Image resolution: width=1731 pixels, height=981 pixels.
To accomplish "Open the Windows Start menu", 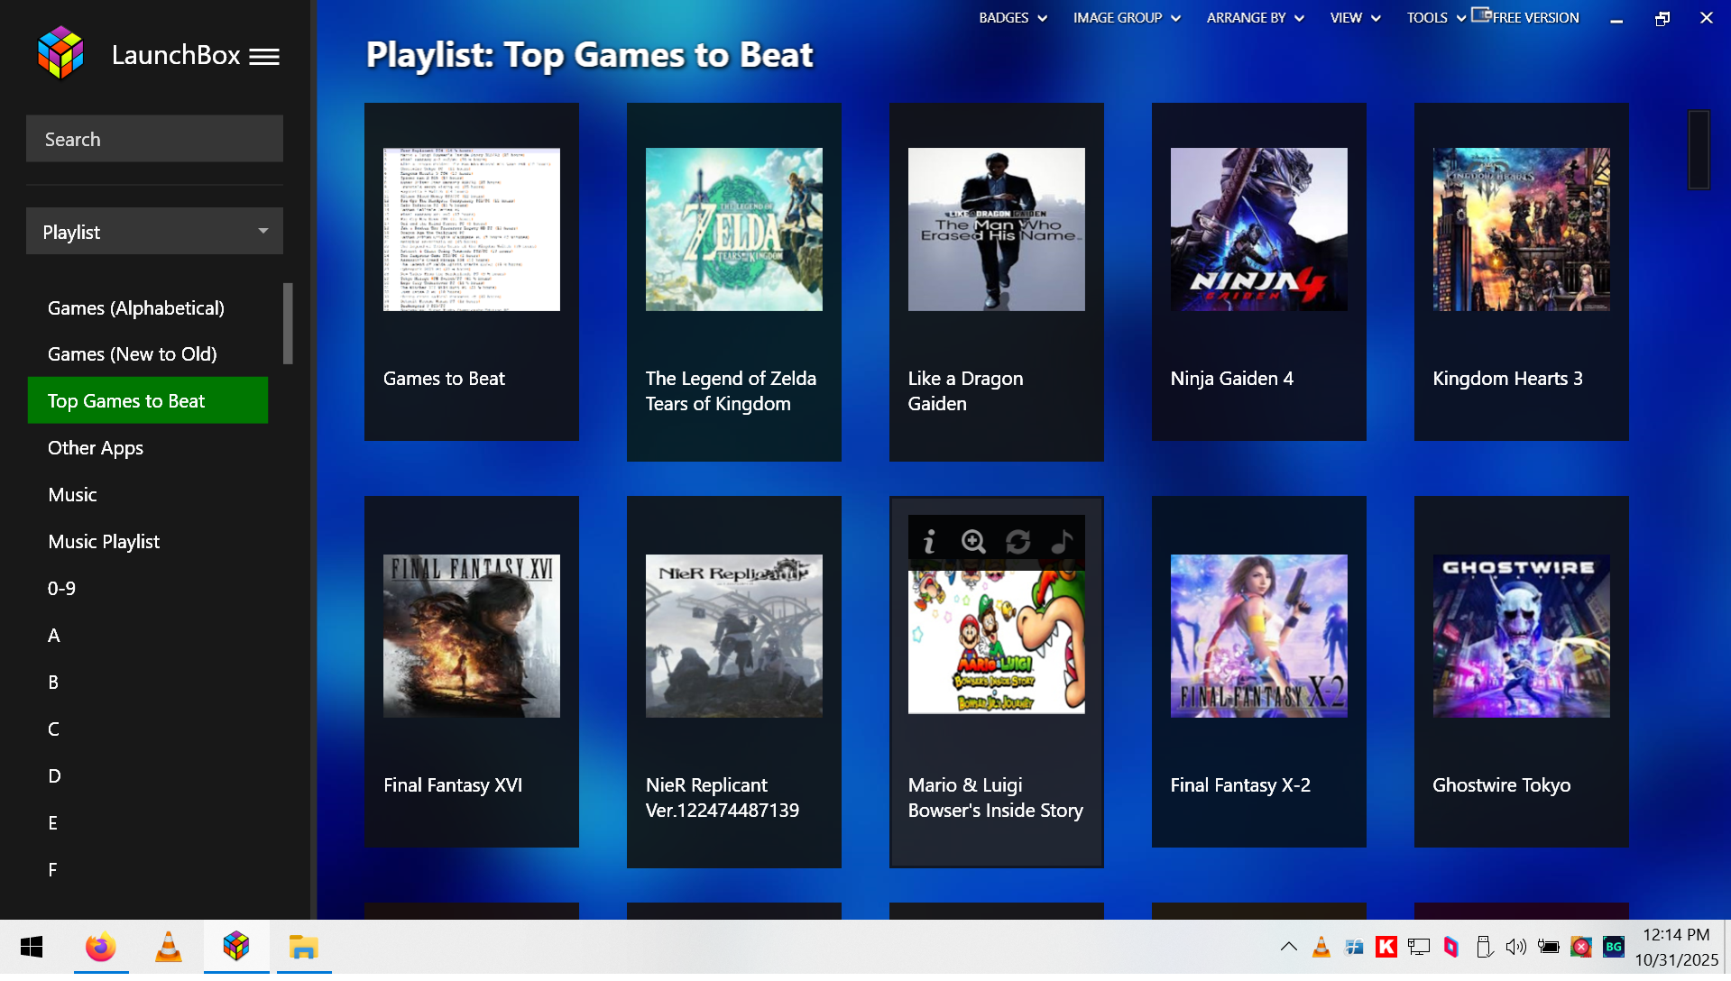I will tap(32, 947).
